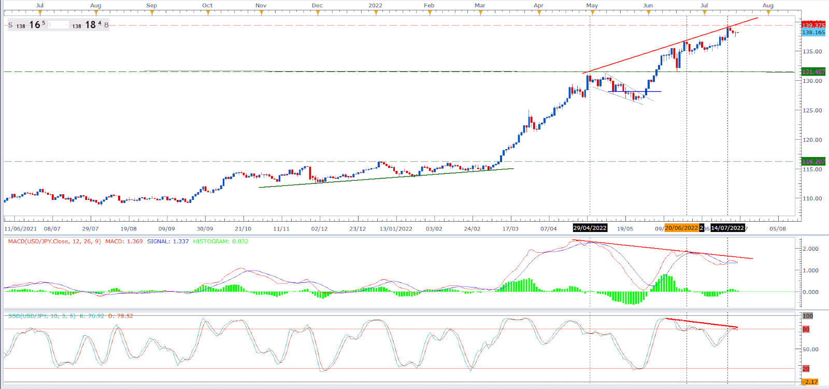Image resolution: width=829 pixels, height=389 pixels.
Task: Click the 2.000 MACD scale label
Action: 811,249
